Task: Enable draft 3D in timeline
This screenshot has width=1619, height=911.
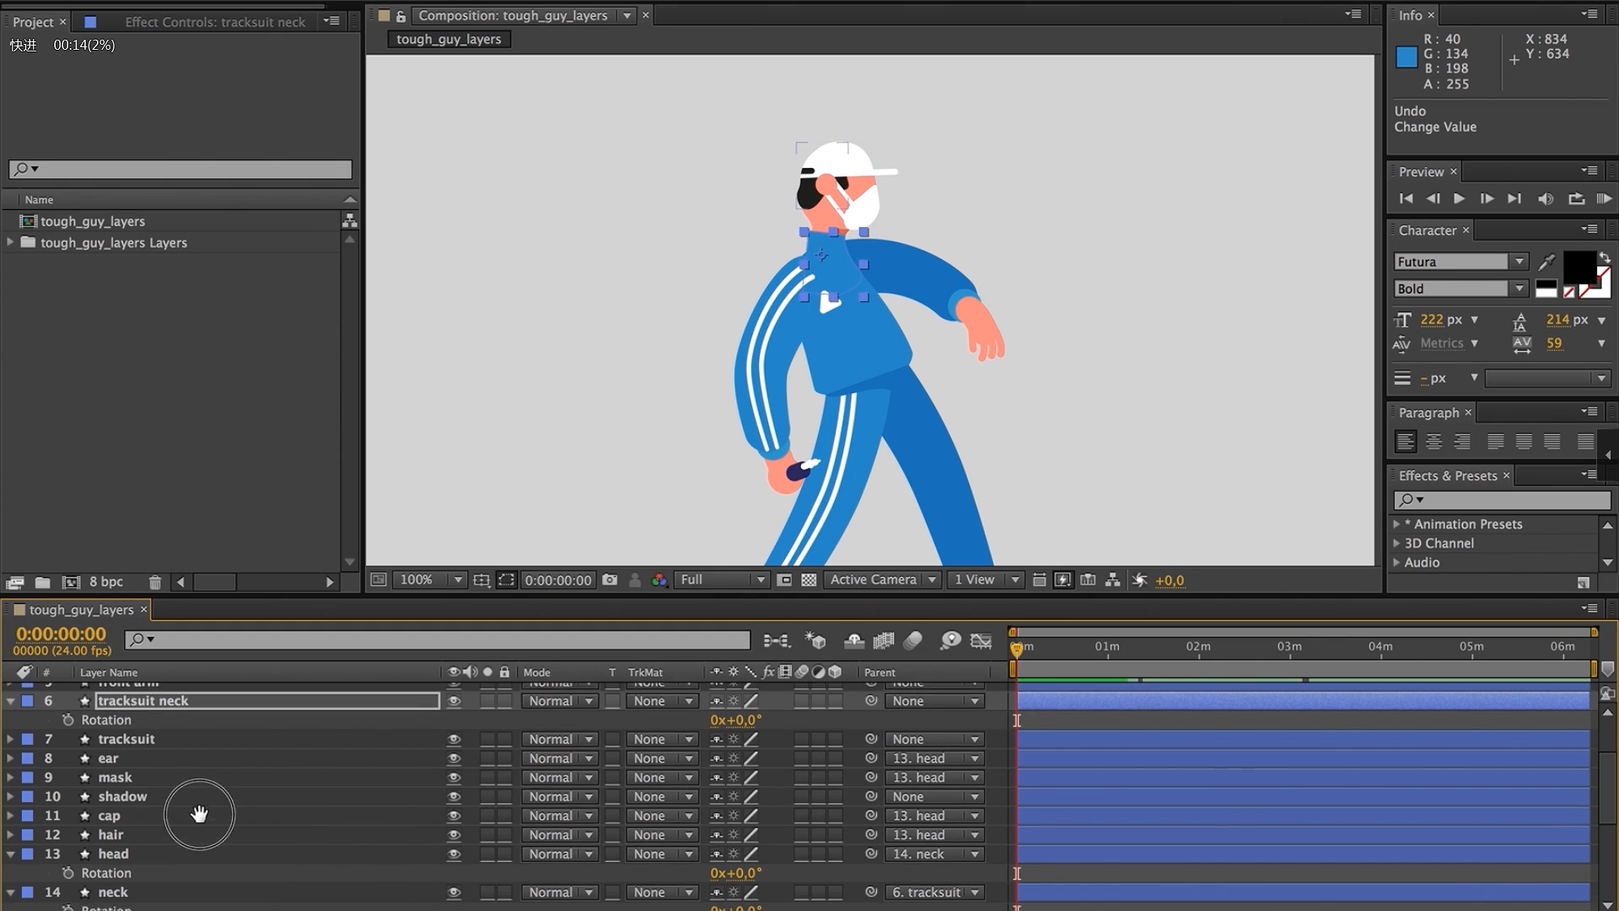Action: coord(815,641)
